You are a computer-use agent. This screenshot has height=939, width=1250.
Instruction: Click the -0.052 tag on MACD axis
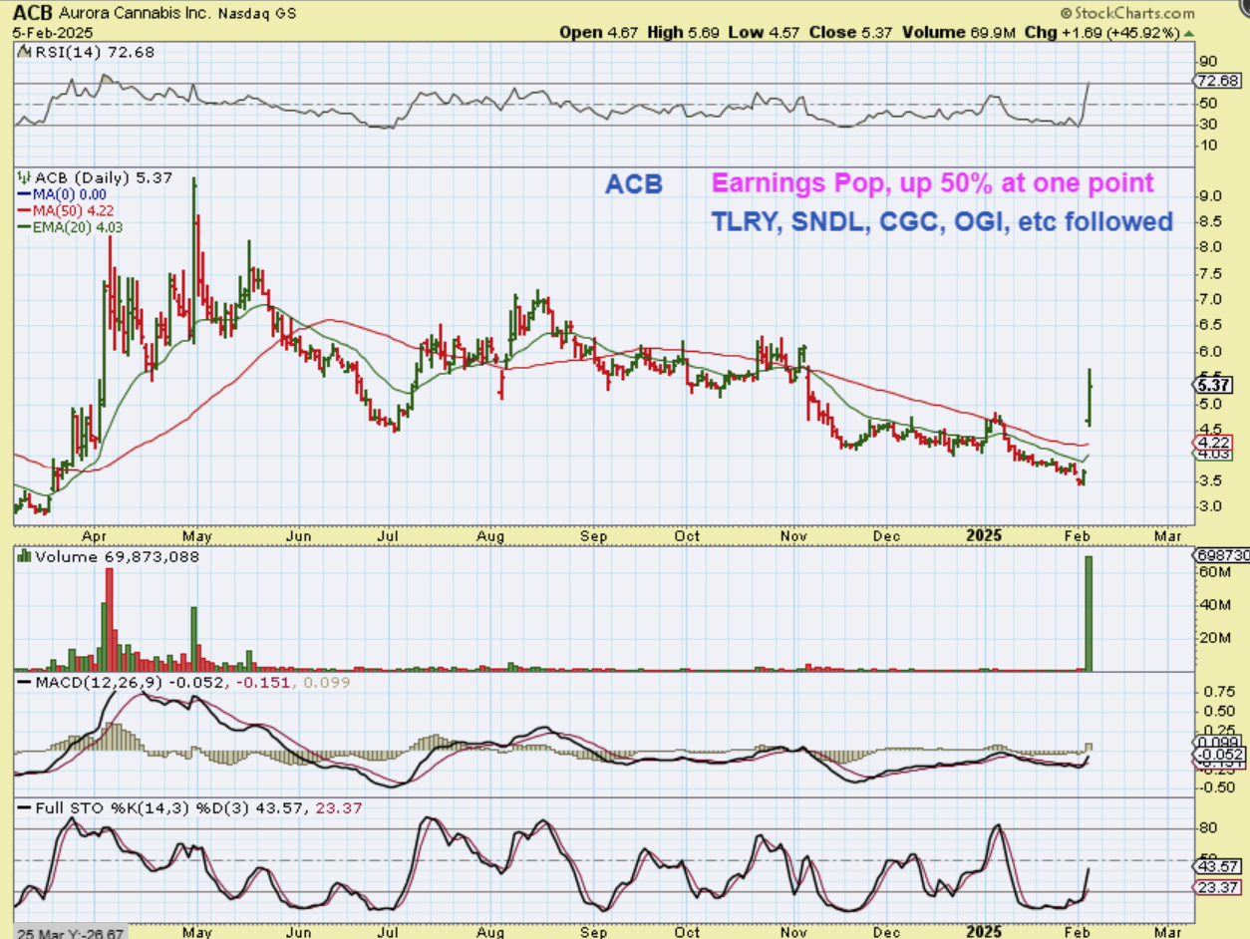[x=1218, y=756]
